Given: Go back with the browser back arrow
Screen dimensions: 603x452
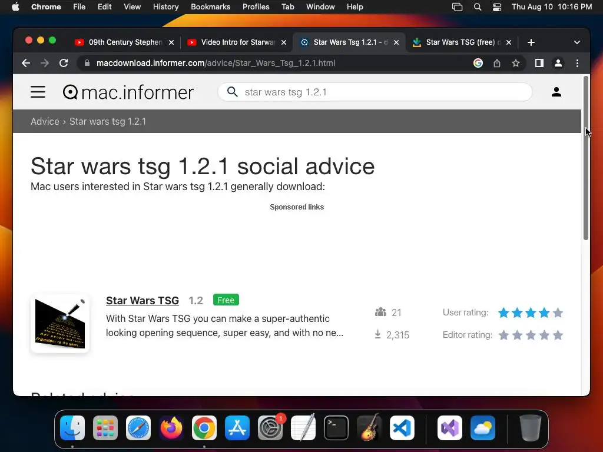Looking at the screenshot, I should coord(26,63).
